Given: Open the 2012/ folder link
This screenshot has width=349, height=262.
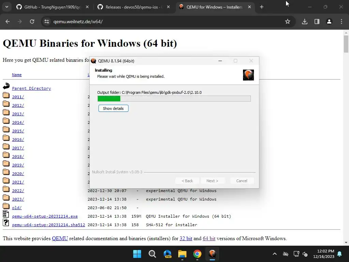Looking at the screenshot, I should 18,105.
